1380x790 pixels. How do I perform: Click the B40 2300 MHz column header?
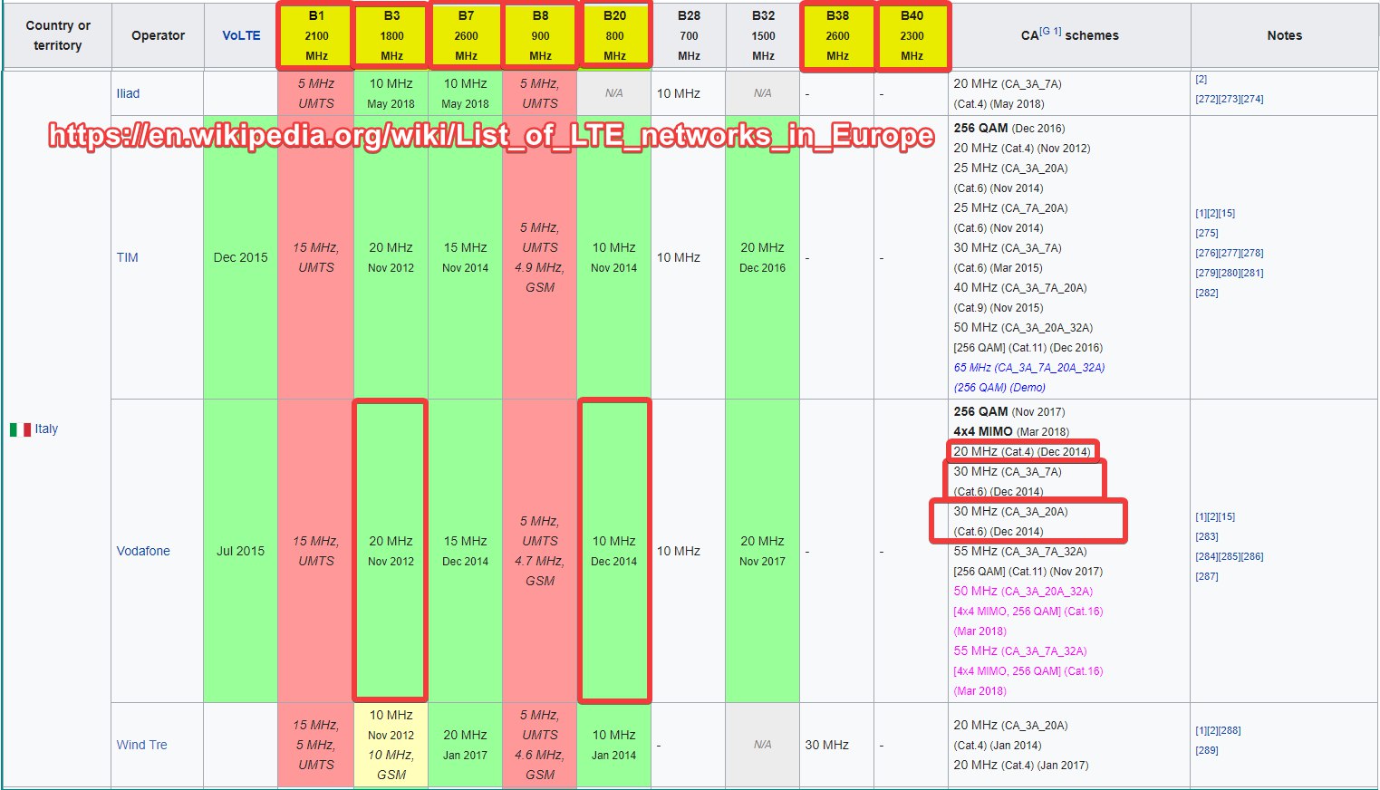click(x=912, y=35)
